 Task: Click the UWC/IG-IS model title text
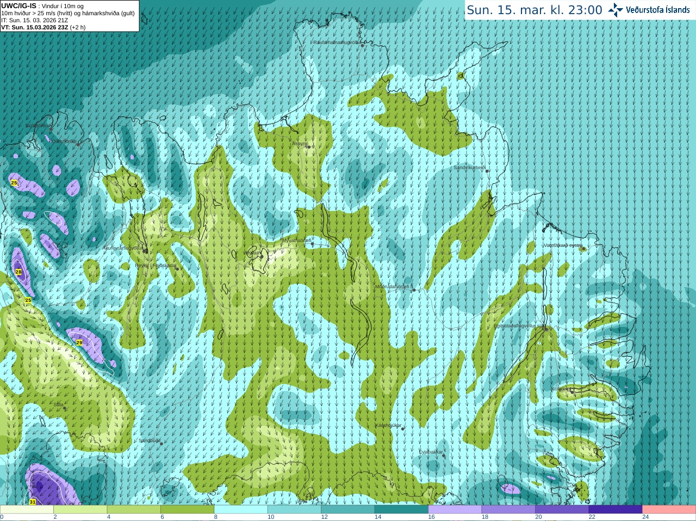[18, 5]
